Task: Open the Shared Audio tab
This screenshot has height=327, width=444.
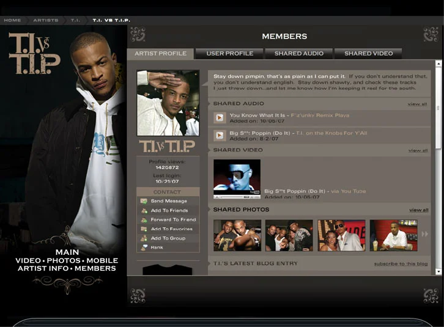Action: (298, 54)
